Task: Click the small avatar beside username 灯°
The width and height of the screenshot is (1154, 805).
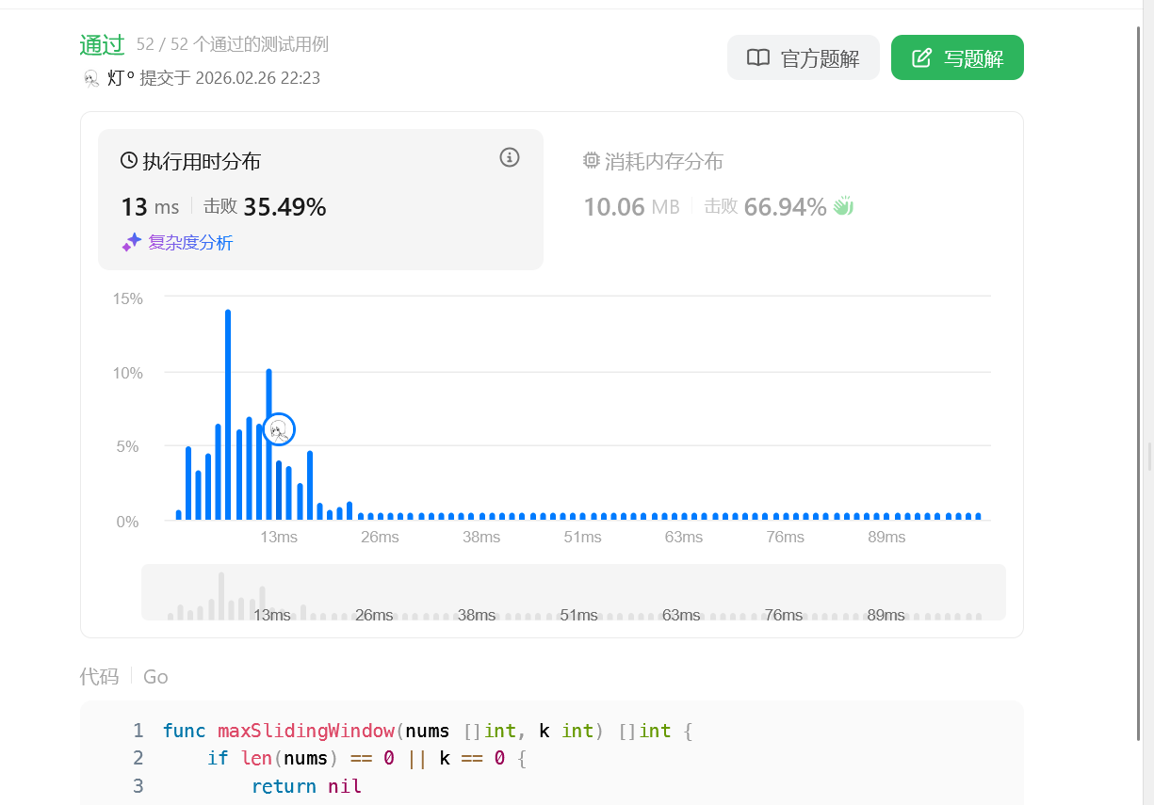Action: click(x=91, y=78)
